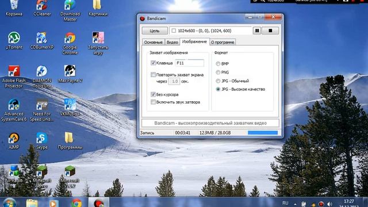Open the Chrome icon in the taskbar

[x=76, y=203]
